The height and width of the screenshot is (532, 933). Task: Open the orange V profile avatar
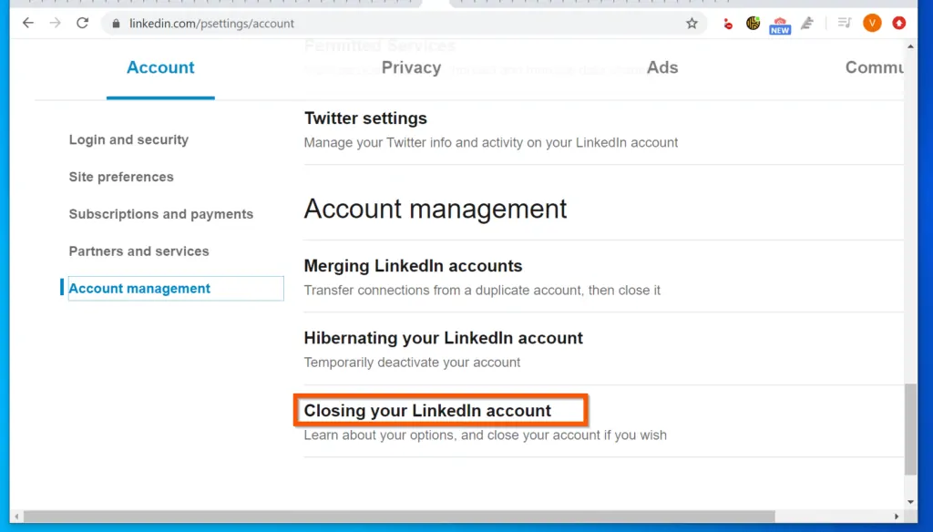click(x=872, y=23)
